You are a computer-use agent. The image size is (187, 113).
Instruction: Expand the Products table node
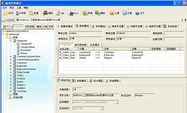coord(11,79)
